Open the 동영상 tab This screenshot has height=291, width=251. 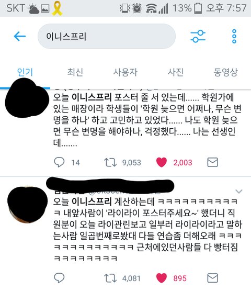[x=225, y=72]
